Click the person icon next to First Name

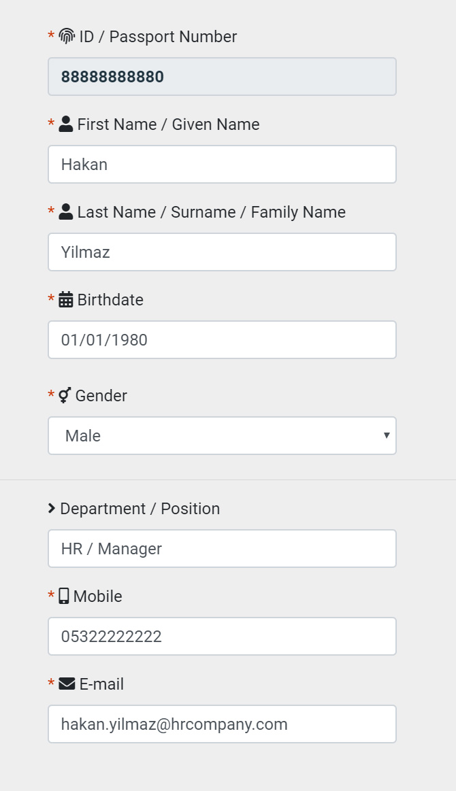[65, 124]
